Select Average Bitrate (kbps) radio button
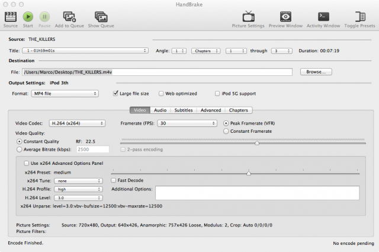 pos(19,149)
